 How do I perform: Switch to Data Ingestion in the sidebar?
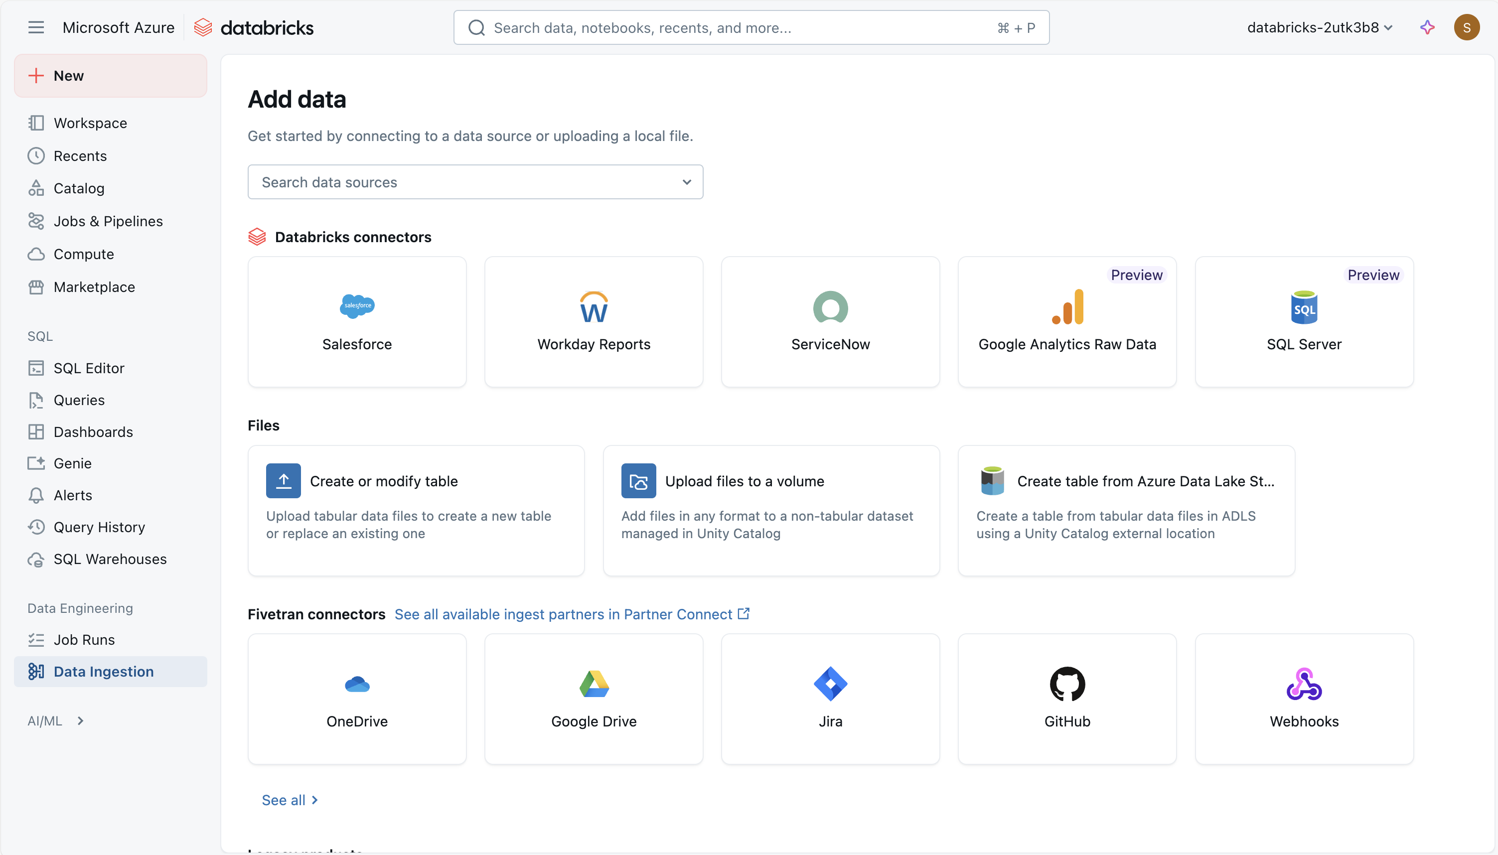point(103,671)
